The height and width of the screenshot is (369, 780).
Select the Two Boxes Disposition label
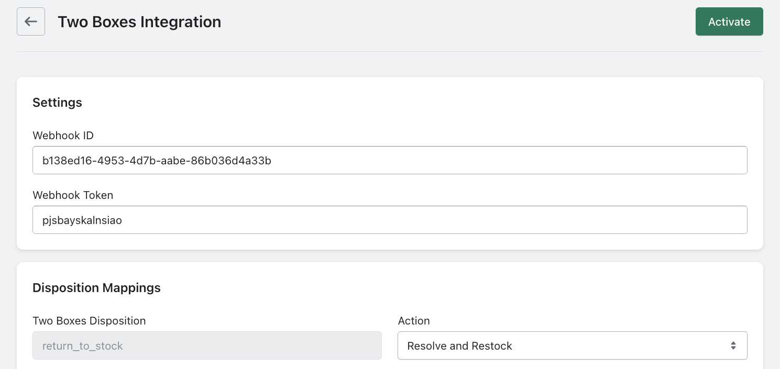(x=89, y=321)
